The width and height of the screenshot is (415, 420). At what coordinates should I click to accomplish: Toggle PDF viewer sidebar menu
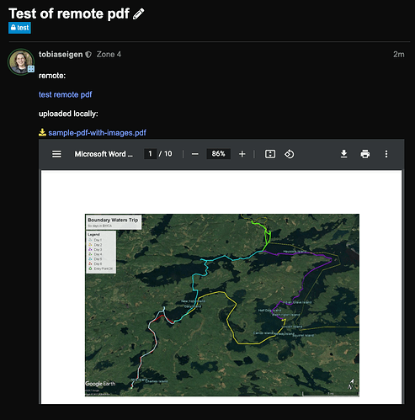coord(56,154)
